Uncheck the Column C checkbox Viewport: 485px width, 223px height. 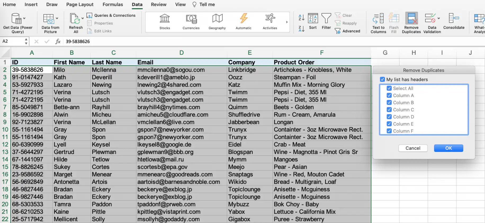[389, 110]
